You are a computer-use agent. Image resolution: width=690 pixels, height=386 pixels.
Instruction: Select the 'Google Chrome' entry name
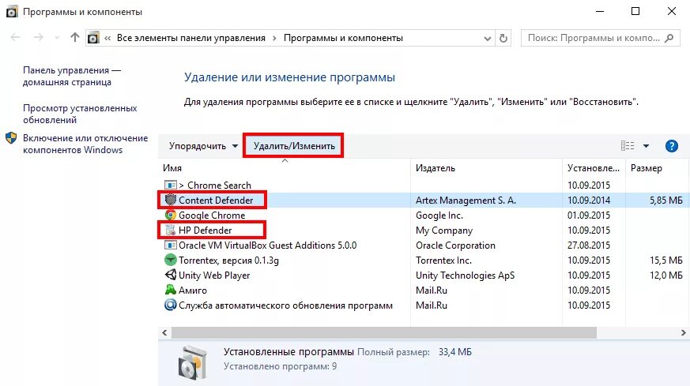tap(212, 215)
